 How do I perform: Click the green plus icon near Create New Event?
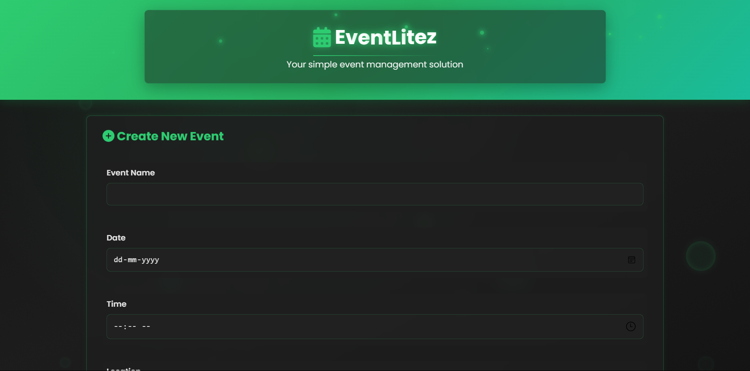coord(108,136)
